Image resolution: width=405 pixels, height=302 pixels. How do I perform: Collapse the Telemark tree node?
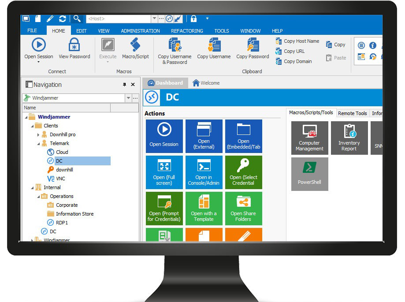pyautogui.click(x=38, y=143)
